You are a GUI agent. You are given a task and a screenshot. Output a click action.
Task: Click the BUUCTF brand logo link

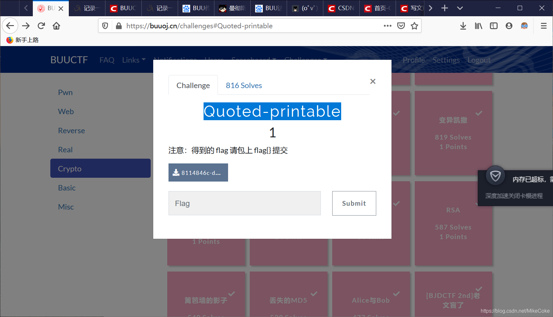click(69, 60)
